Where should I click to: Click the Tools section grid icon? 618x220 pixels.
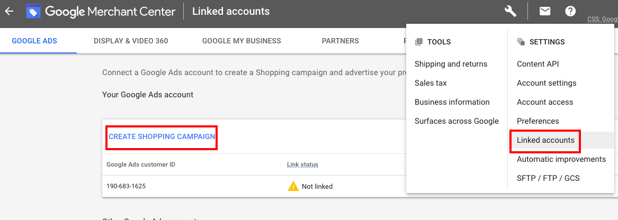pyautogui.click(x=419, y=42)
